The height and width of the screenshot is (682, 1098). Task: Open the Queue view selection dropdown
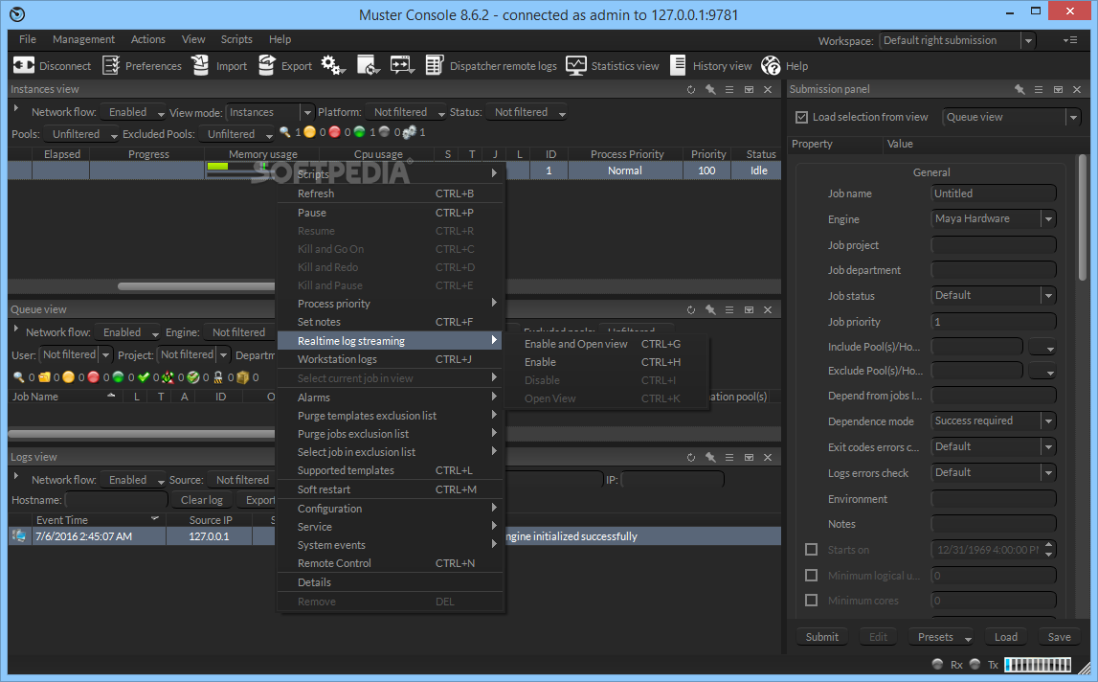tap(1011, 117)
